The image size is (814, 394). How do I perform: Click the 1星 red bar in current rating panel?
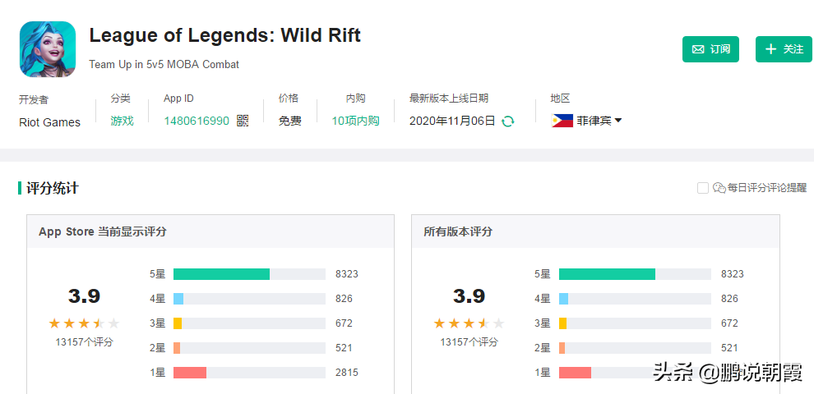tap(190, 373)
